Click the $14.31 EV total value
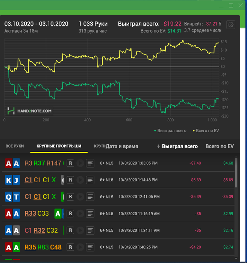This screenshot has height=263, width=247. point(174,31)
